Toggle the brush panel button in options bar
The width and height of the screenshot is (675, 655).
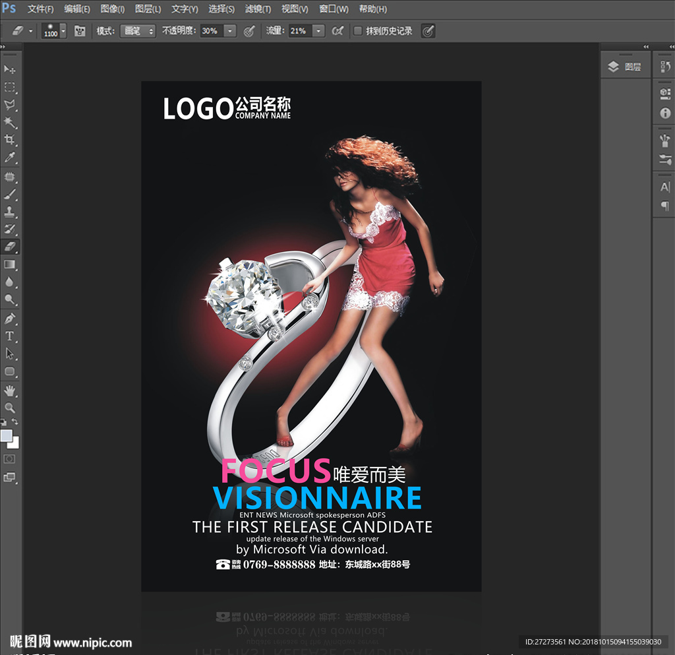(x=80, y=31)
